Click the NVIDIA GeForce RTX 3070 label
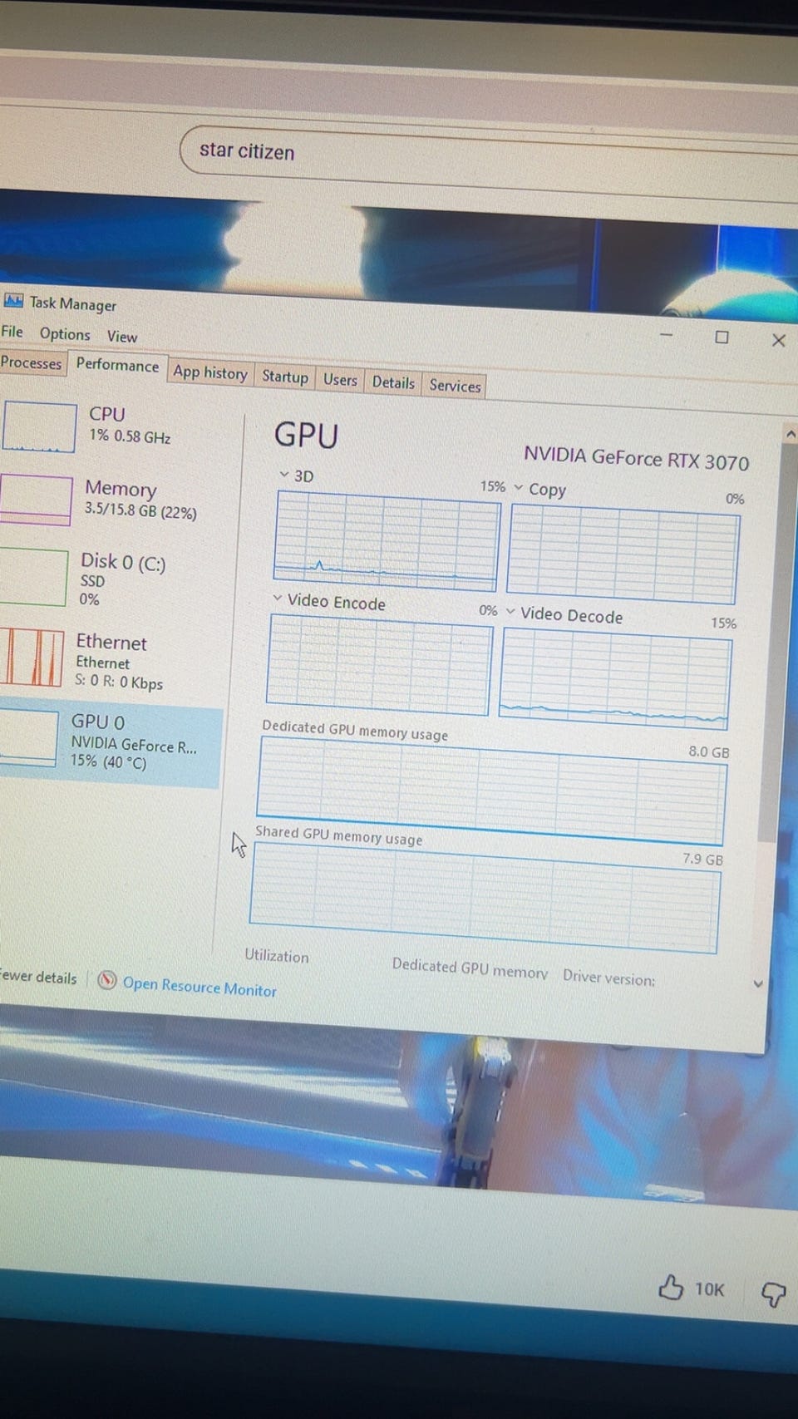The image size is (798, 1419). coord(636,457)
